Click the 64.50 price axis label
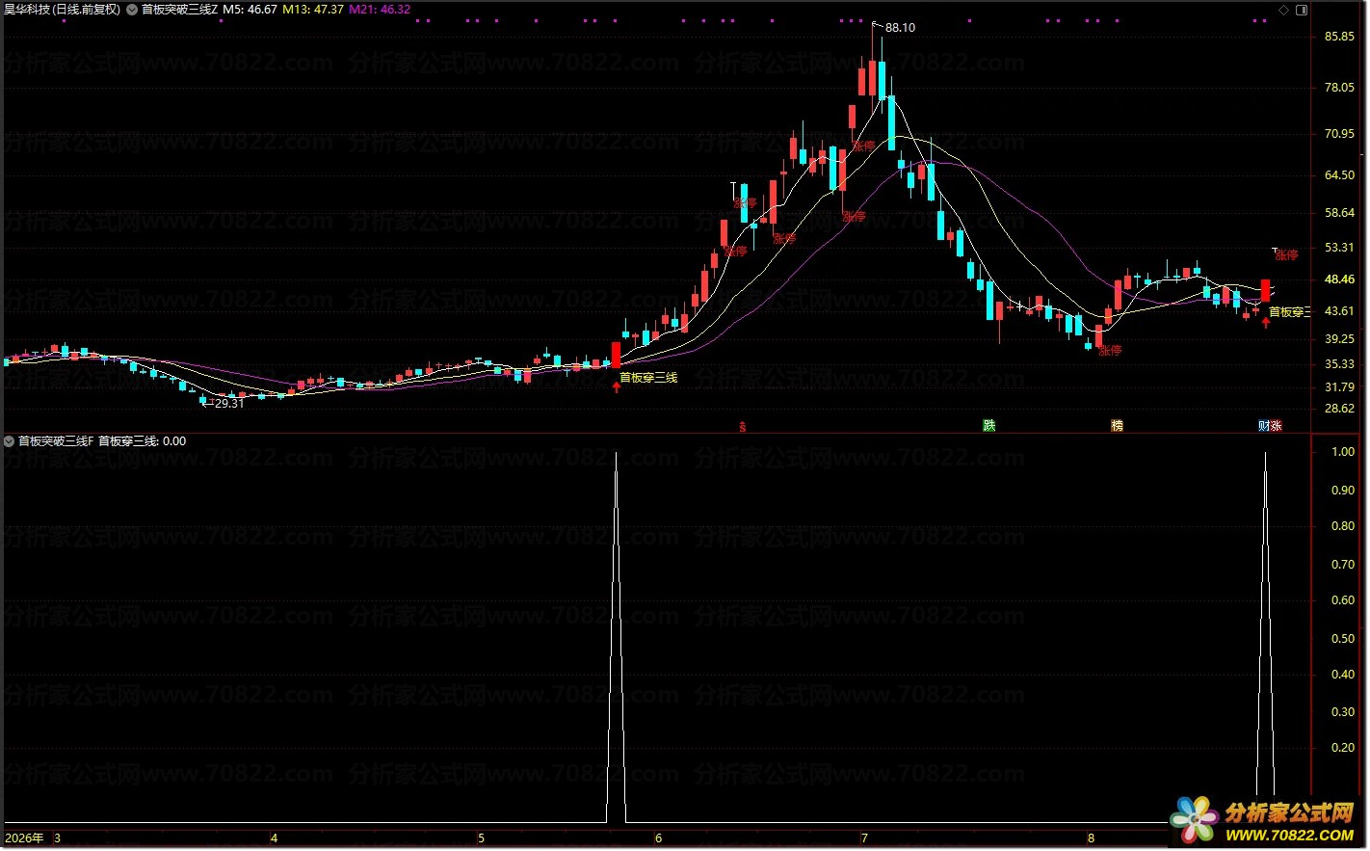The height and width of the screenshot is (851, 1370). click(x=1339, y=175)
